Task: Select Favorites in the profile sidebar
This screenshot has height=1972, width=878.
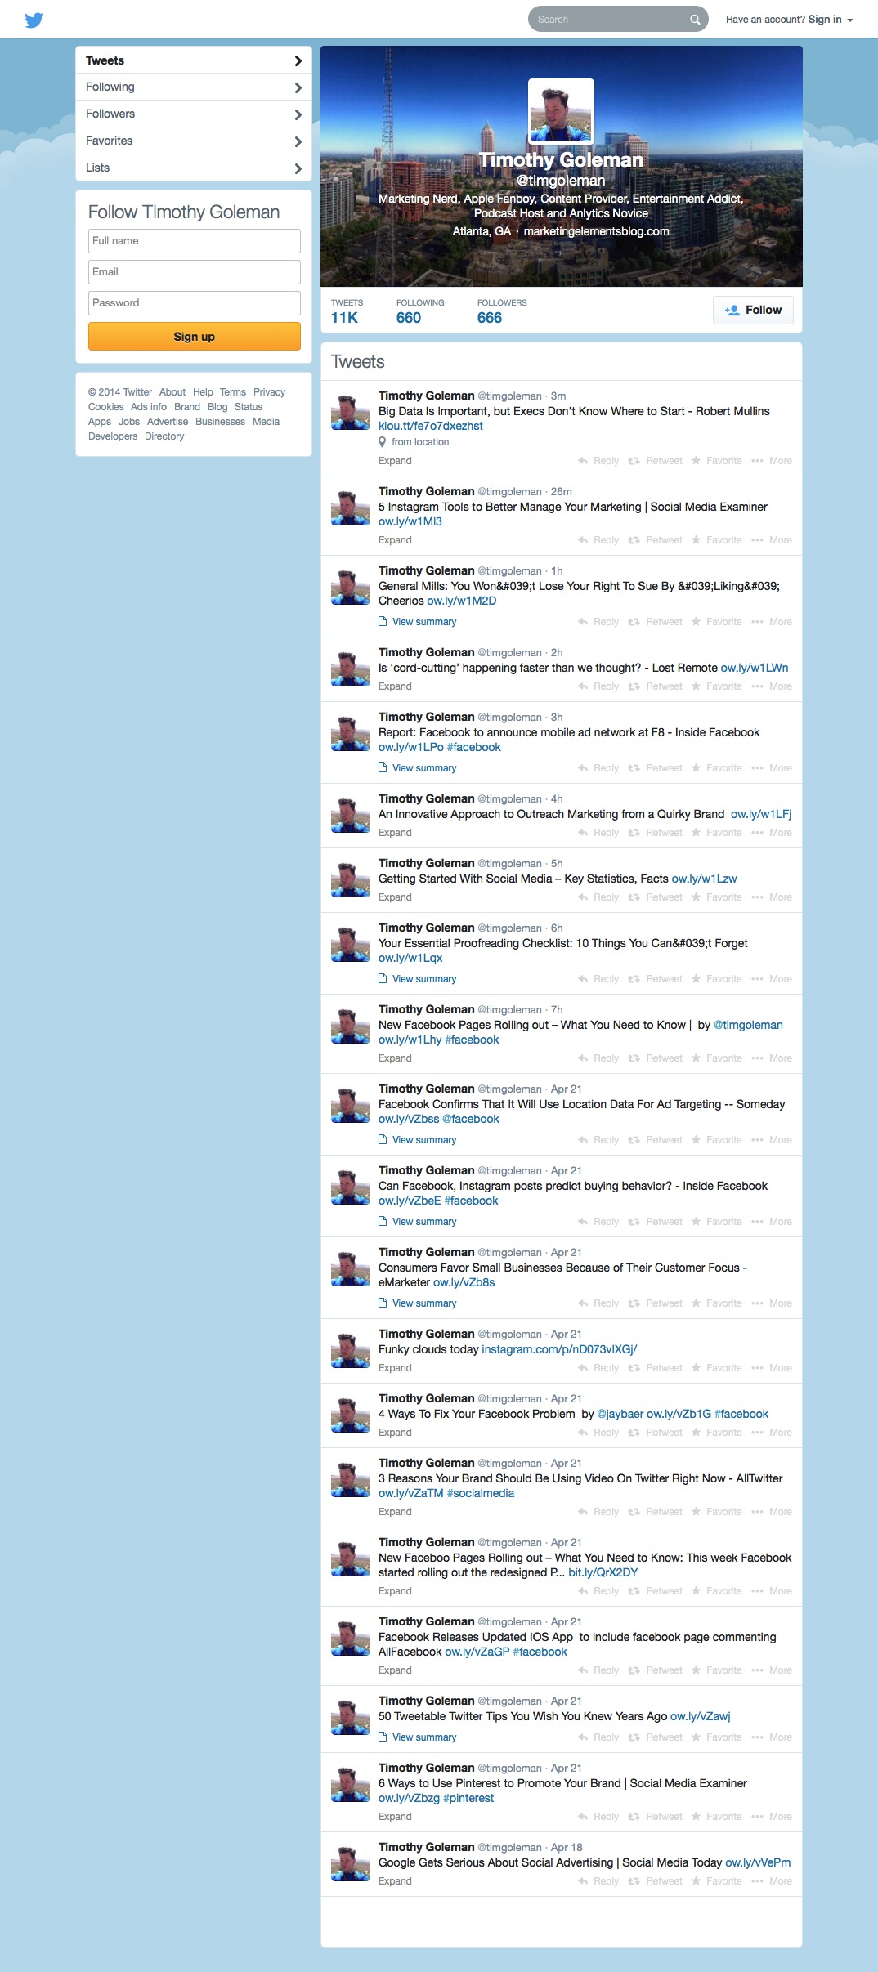Action: [x=194, y=141]
